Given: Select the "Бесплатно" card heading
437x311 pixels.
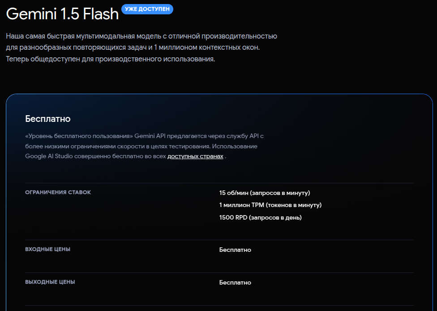Looking at the screenshot, I should point(48,119).
